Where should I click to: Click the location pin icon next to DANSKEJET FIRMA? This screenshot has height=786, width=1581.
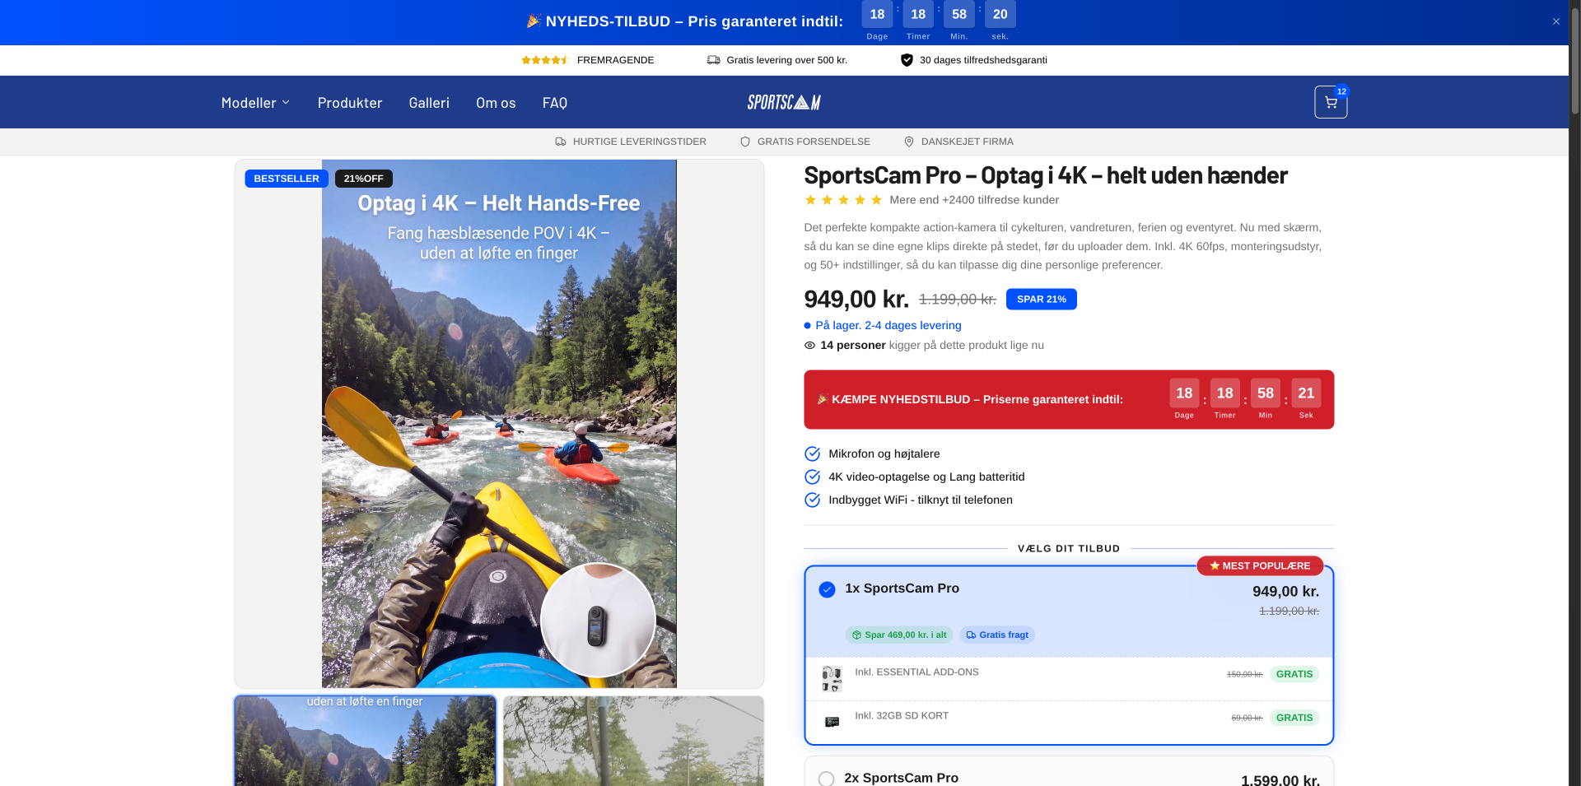point(909,142)
